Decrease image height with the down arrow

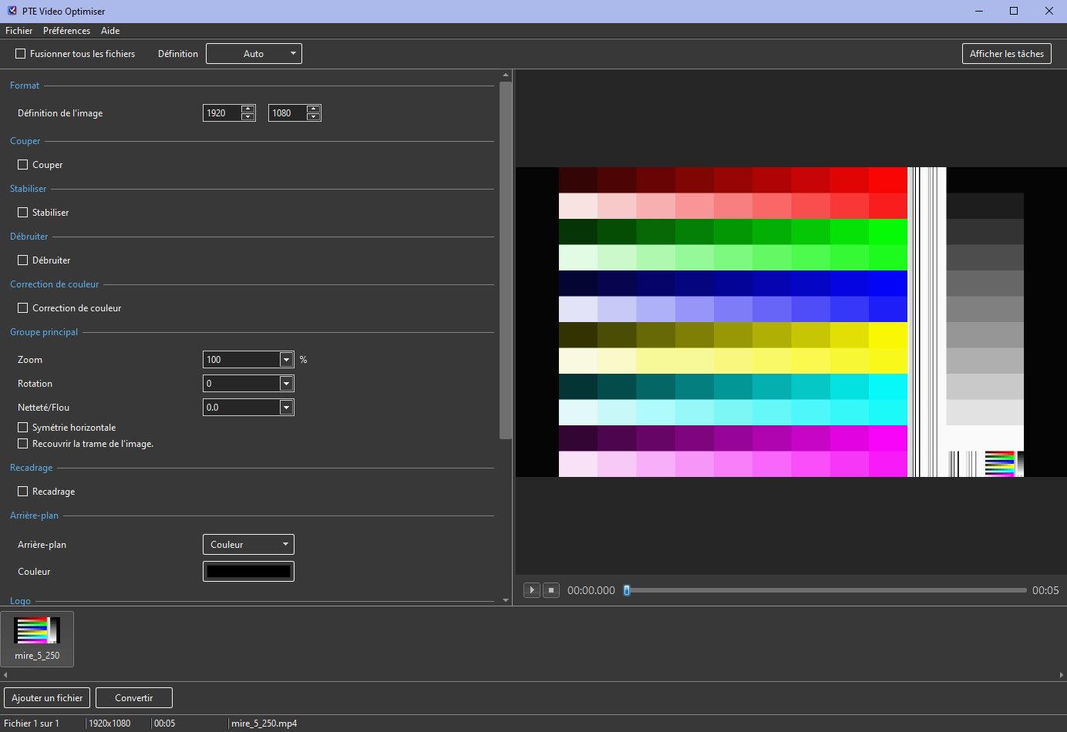point(313,117)
